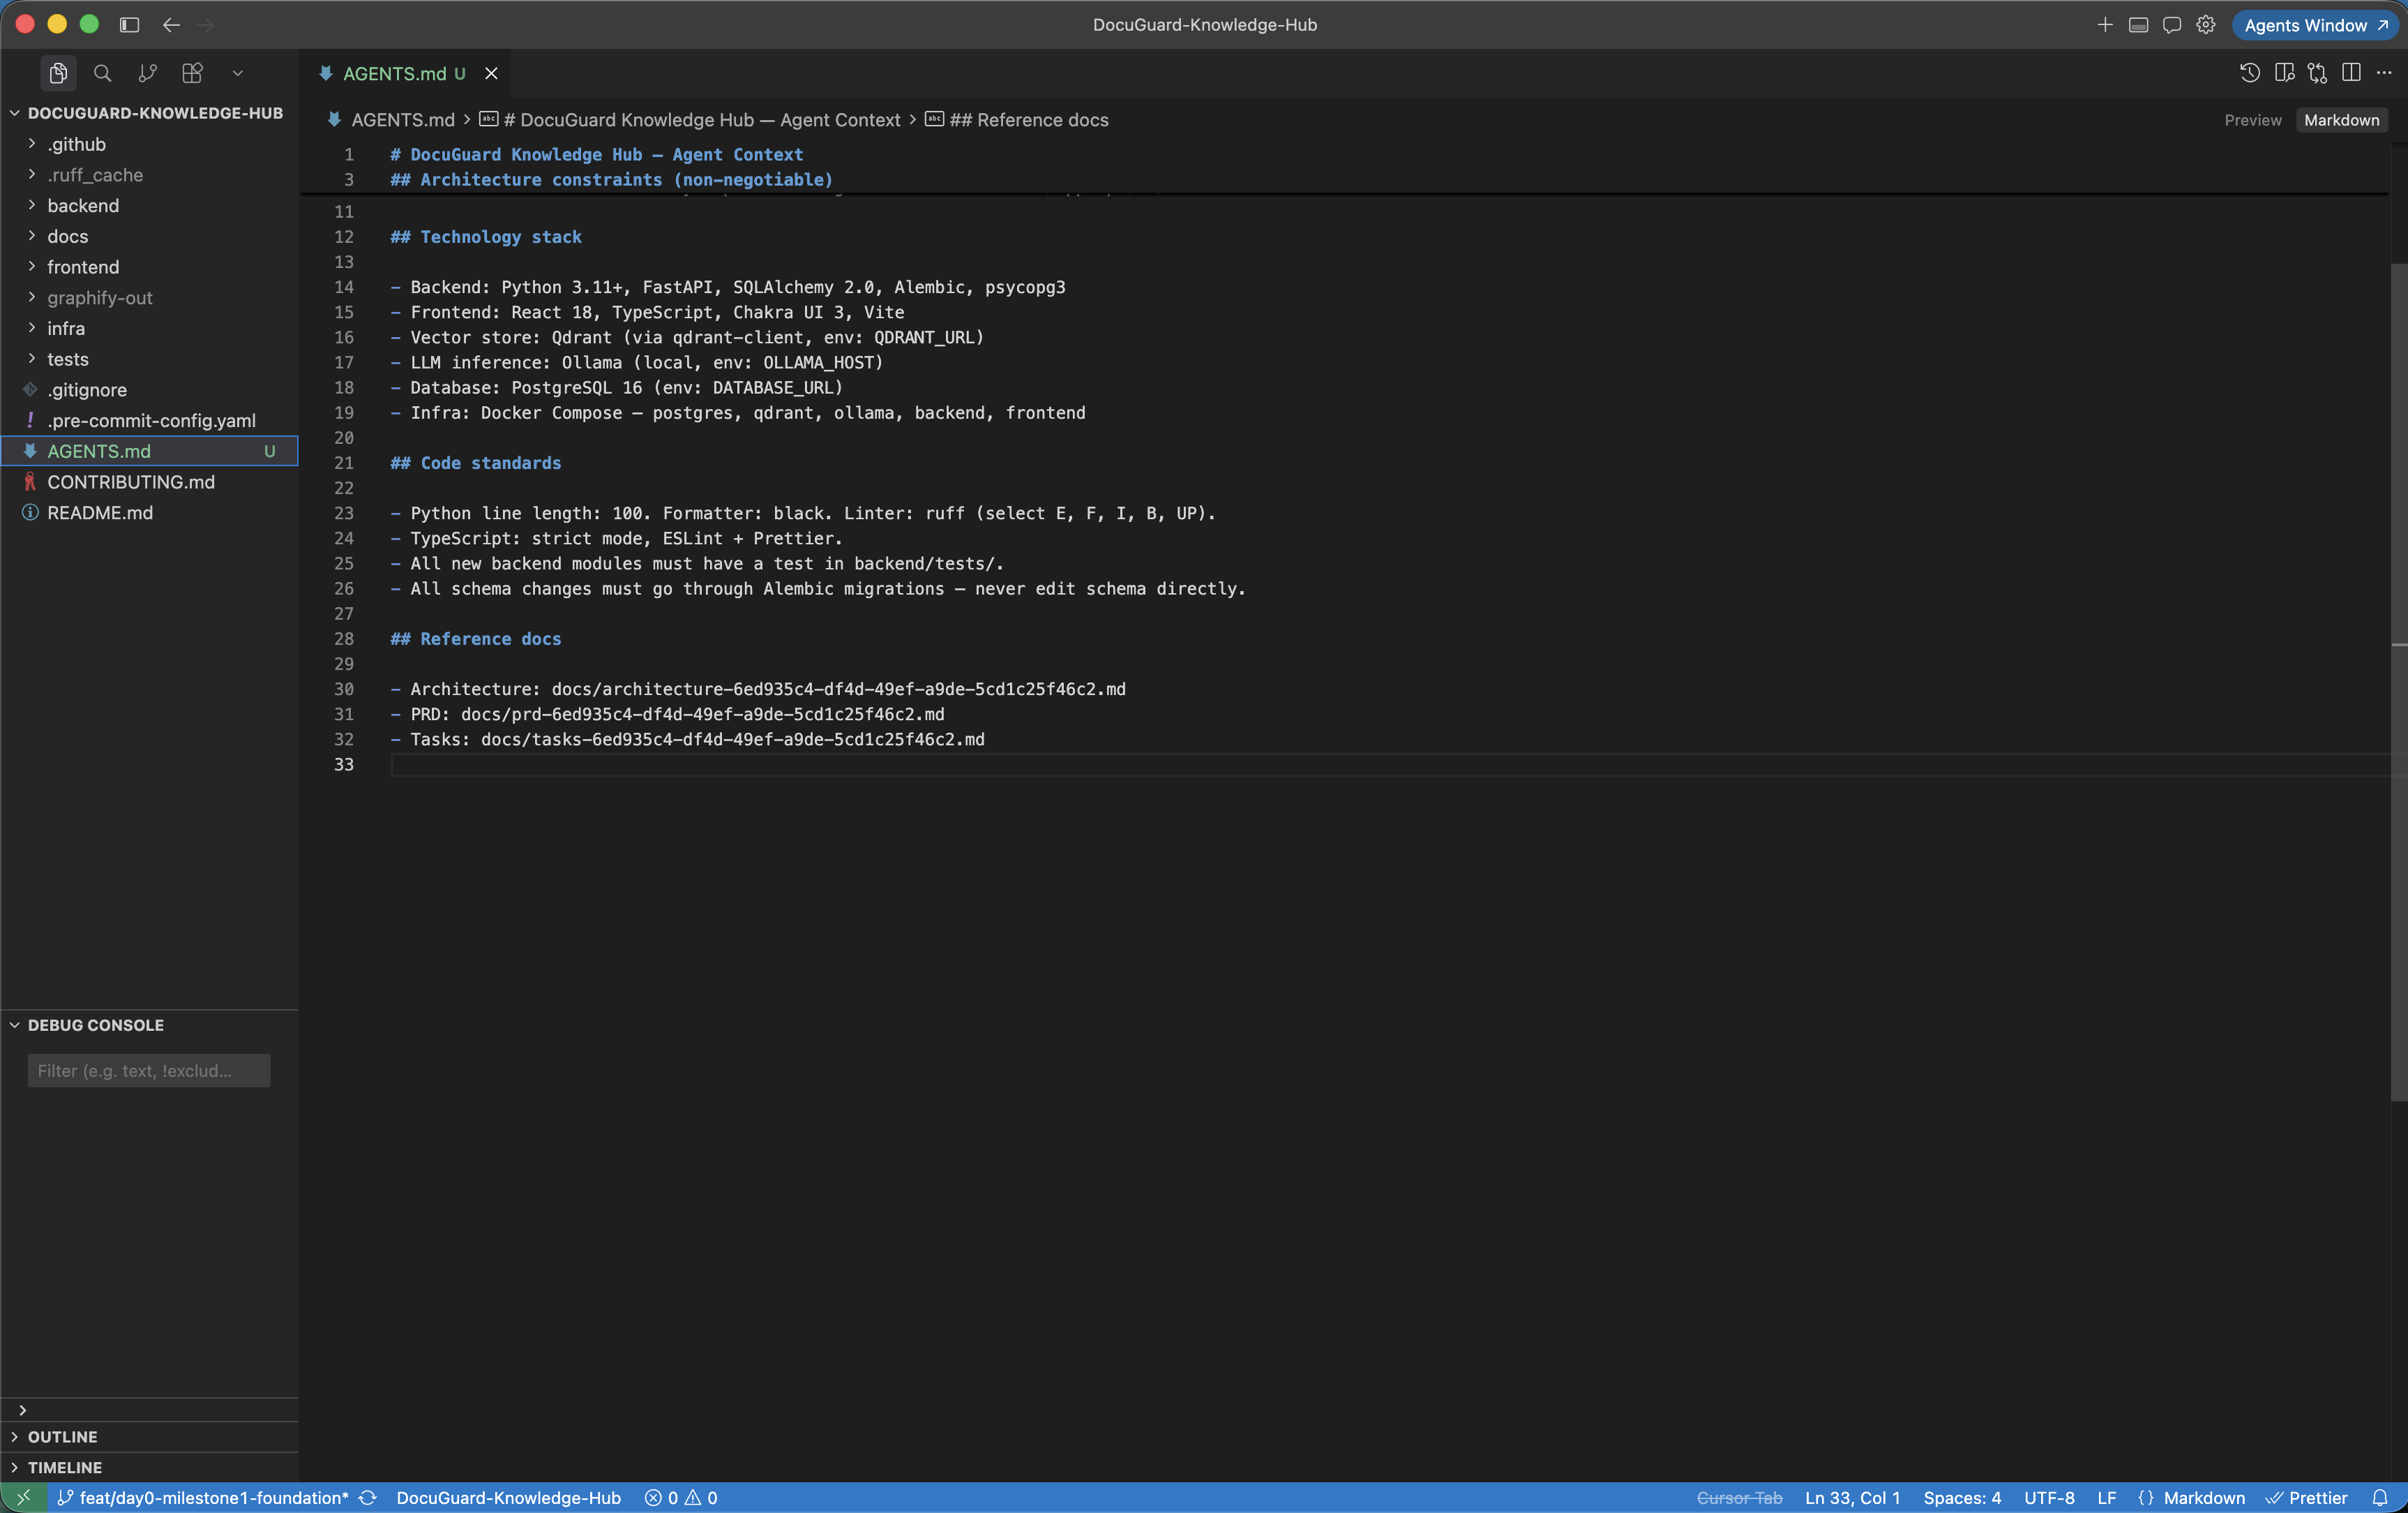
Task: Select AGENTS.md in the file tree
Action: click(x=150, y=452)
